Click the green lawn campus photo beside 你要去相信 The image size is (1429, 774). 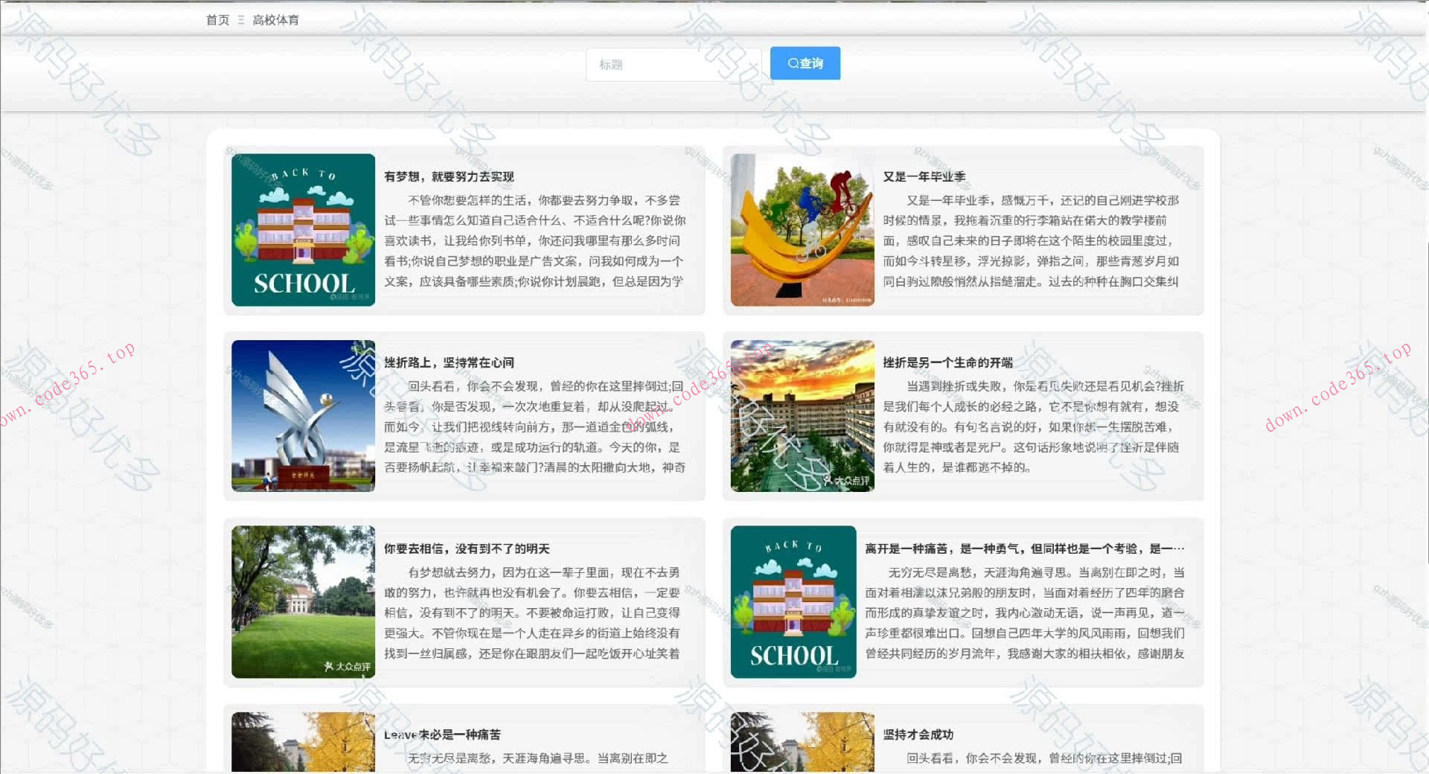303,601
